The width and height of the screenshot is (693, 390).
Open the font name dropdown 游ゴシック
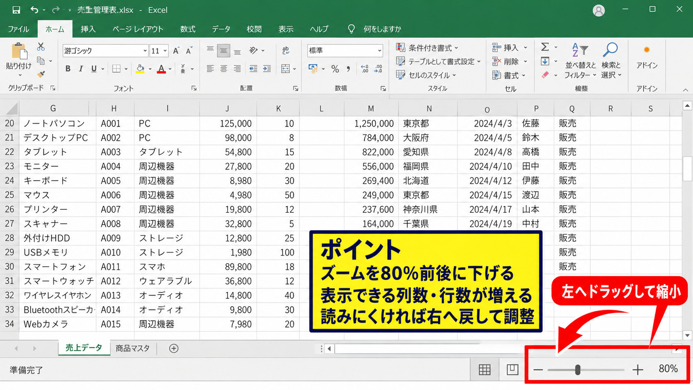[x=145, y=51]
